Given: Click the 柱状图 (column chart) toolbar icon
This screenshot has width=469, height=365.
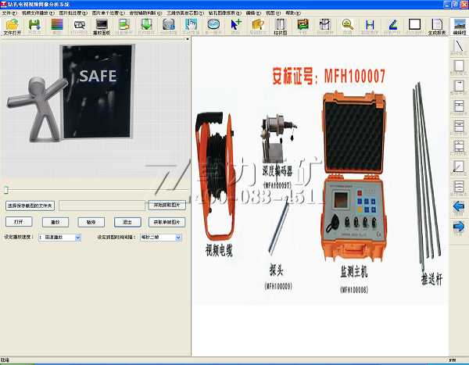Looking at the screenshot, I should pos(281,27).
